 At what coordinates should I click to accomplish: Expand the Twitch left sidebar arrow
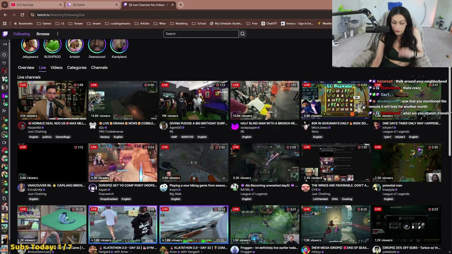(x=5, y=44)
